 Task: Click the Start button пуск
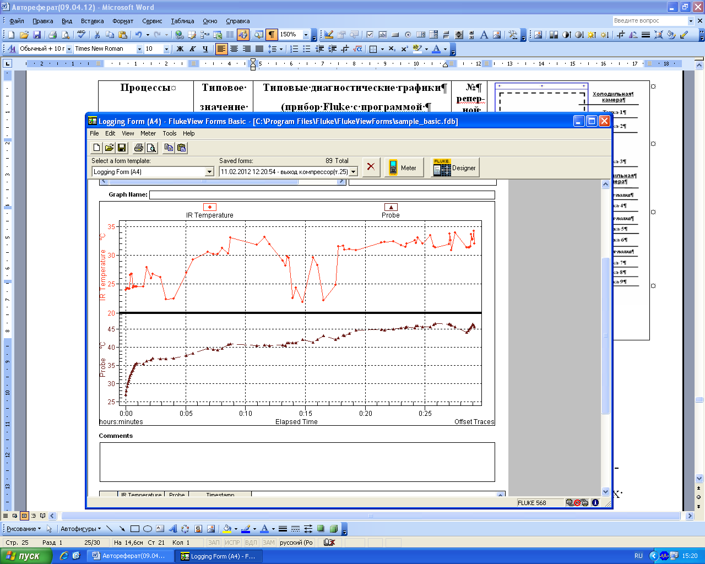point(26,556)
